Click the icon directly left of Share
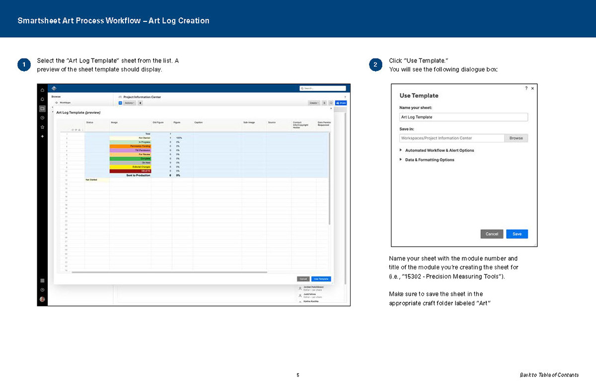This screenshot has width=596, height=385. tap(331, 103)
